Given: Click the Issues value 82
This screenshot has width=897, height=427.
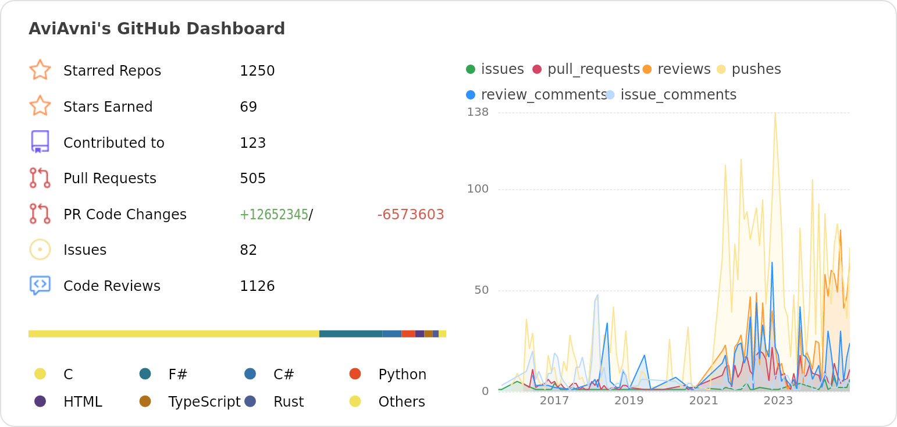Looking at the screenshot, I should click(248, 250).
